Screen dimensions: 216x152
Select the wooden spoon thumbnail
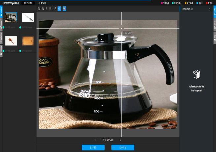(x=11, y=41)
